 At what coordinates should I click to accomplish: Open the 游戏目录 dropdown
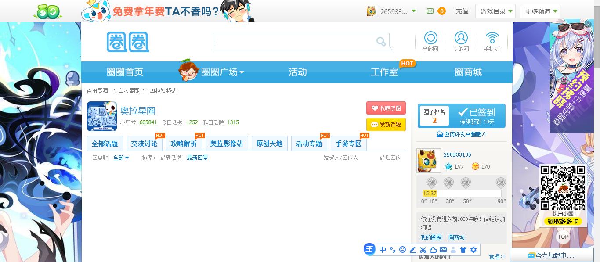point(495,11)
